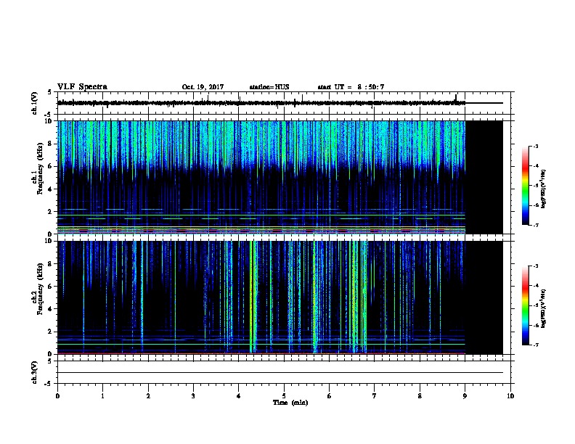The width and height of the screenshot is (575, 444).
Task: Click the bright broadband burst near minute 4.3 in ch.2
Action: coord(253,297)
